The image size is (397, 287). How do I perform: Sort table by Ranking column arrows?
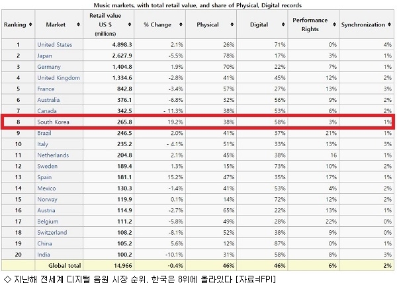click(30, 24)
